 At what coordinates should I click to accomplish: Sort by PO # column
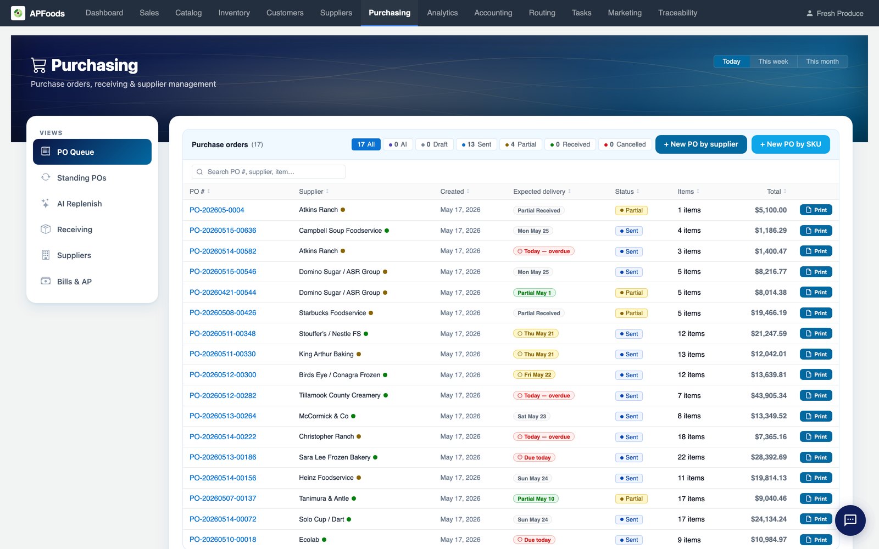(200, 192)
